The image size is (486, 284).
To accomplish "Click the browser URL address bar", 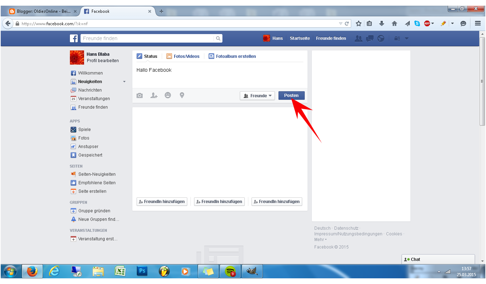I will click(x=177, y=23).
